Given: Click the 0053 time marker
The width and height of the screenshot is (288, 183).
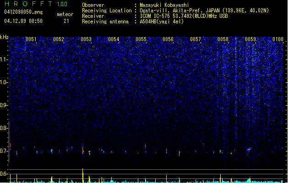Looking at the screenshot, I should pos(86,39).
